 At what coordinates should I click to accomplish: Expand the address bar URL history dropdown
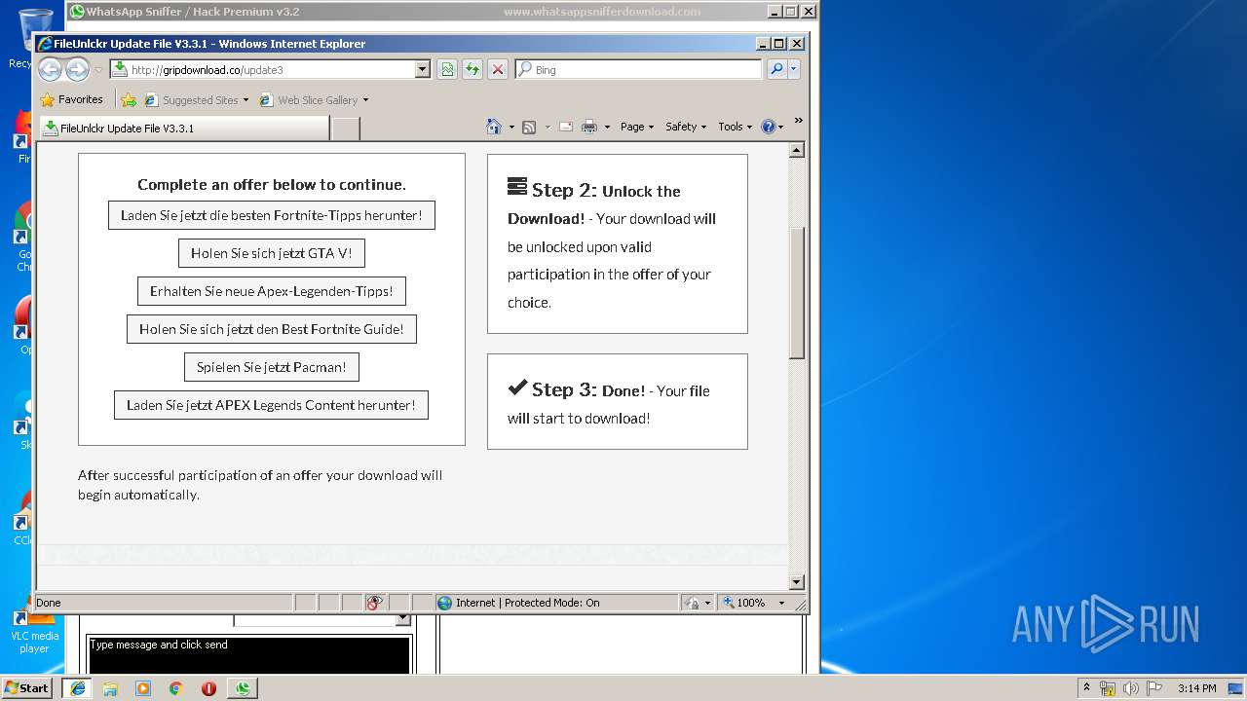[x=422, y=69]
